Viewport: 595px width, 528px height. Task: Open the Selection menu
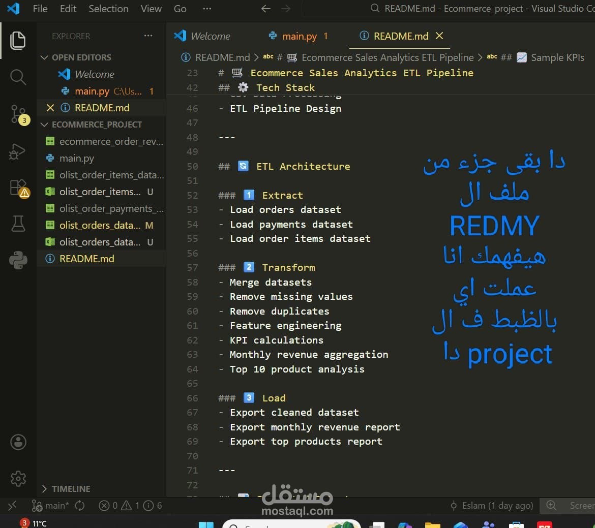pyautogui.click(x=108, y=8)
